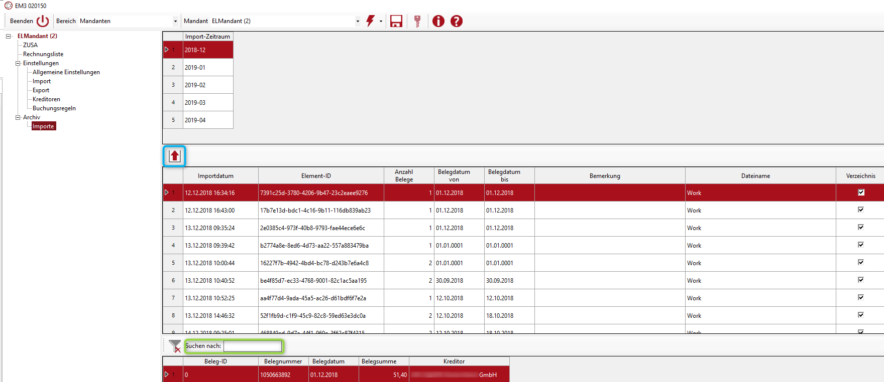Toggle Verzeichnis checkbox in row 8
Screen dimensions: 884x382
point(860,315)
